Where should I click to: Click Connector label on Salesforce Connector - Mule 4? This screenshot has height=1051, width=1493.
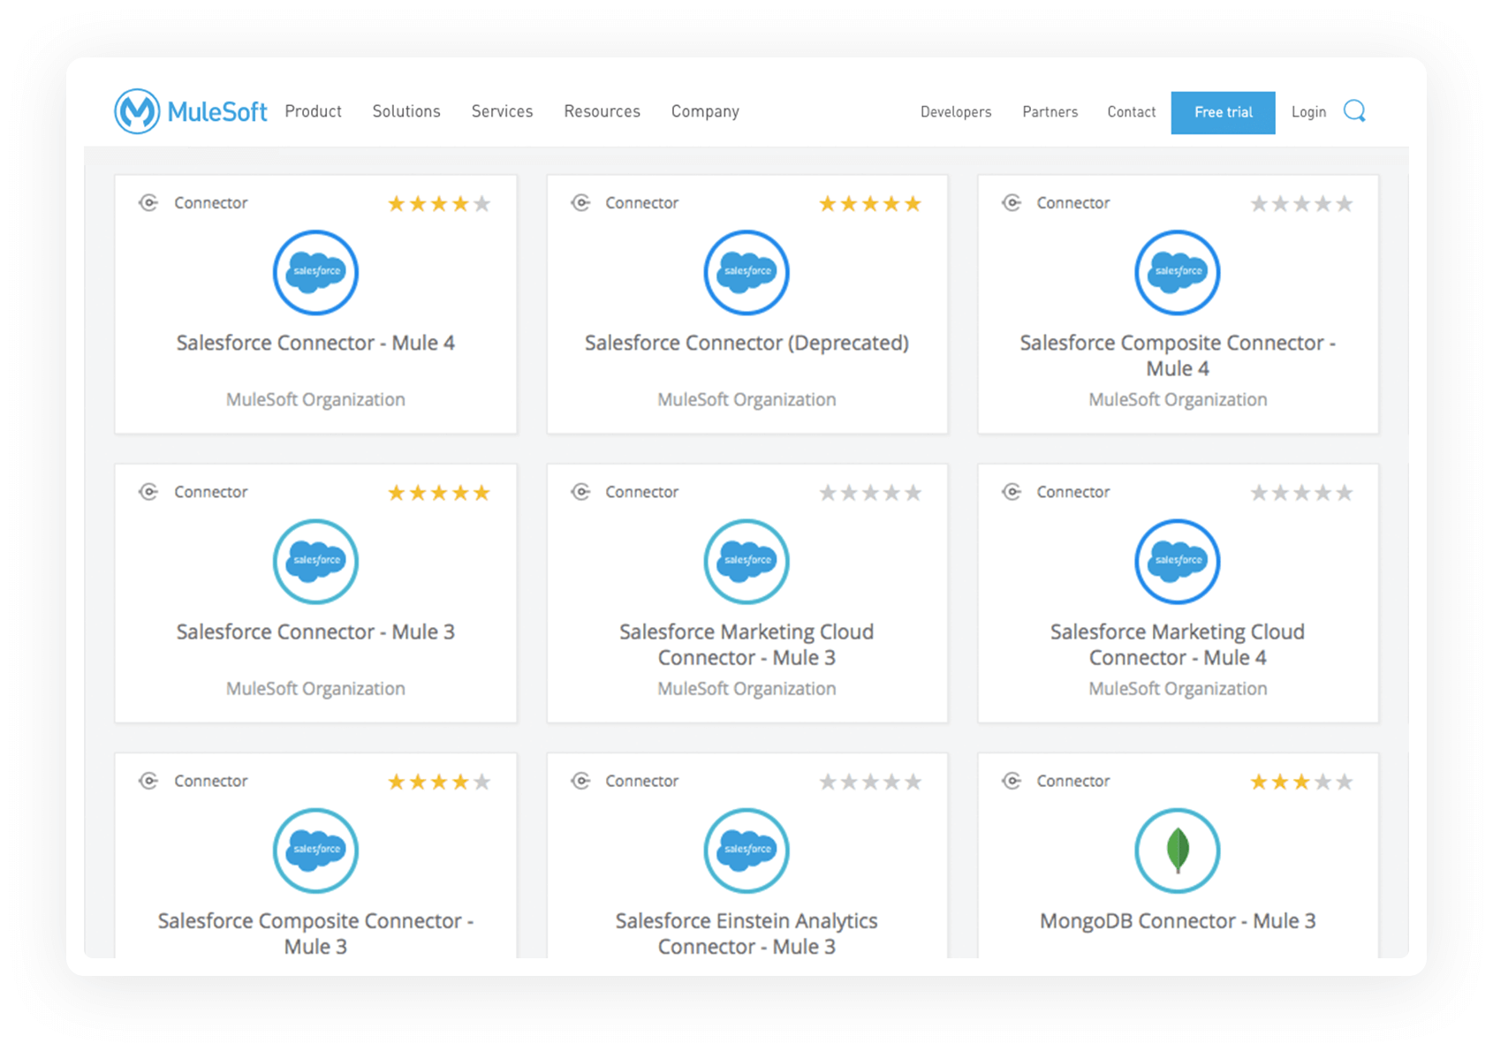pos(210,203)
